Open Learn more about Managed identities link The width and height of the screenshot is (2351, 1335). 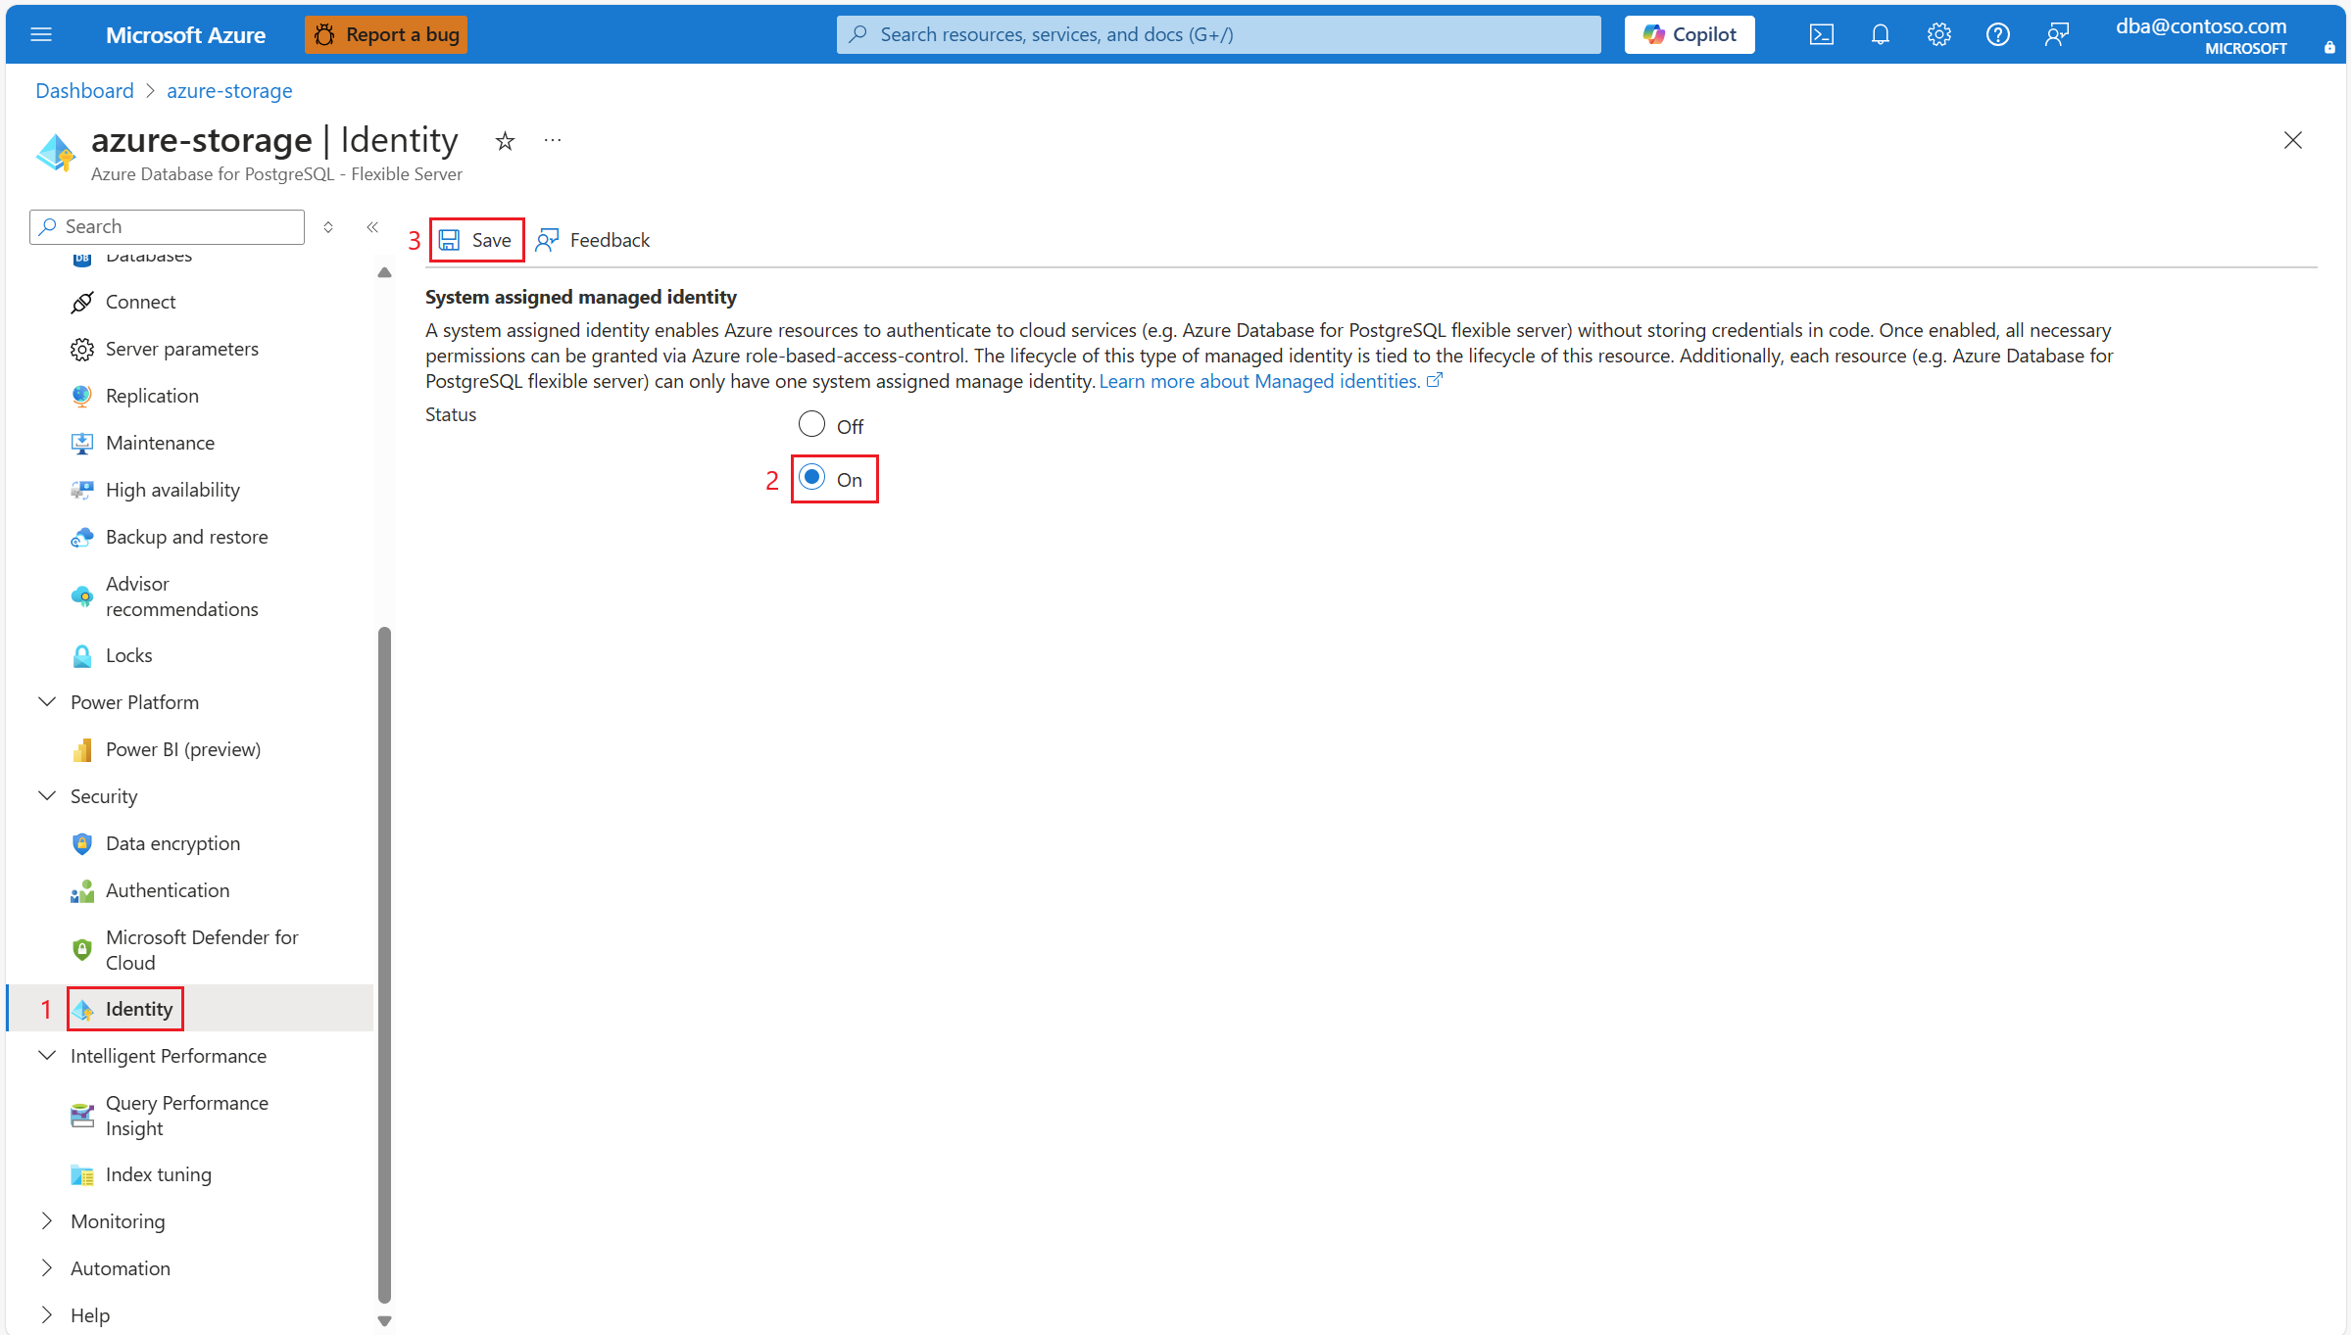coord(1259,381)
